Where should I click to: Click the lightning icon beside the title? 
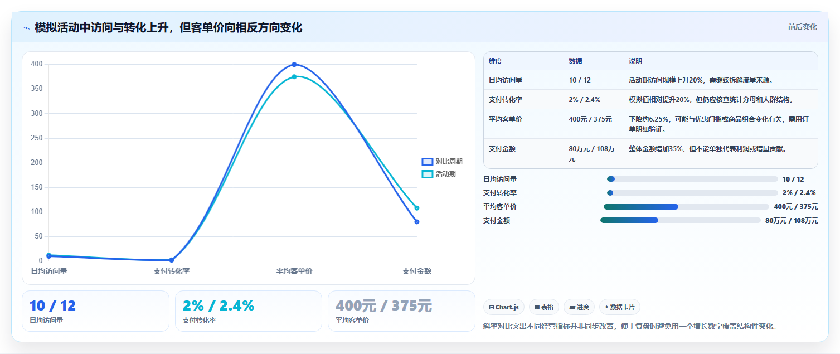coord(26,28)
